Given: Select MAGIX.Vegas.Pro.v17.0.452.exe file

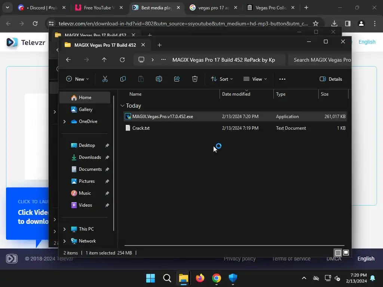Looking at the screenshot, I should click(x=235, y=117).
